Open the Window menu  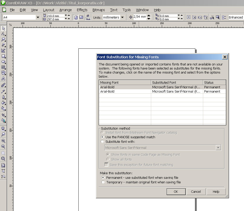coord(142,10)
